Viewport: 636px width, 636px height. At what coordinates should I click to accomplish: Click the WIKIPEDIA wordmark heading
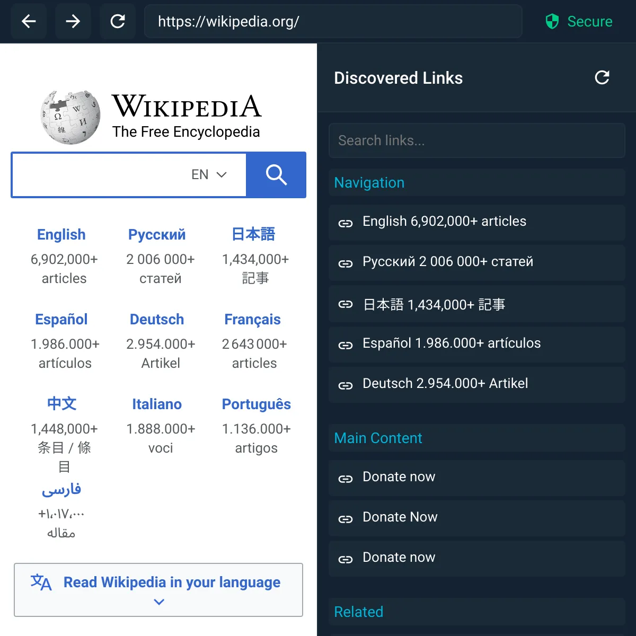(187, 106)
